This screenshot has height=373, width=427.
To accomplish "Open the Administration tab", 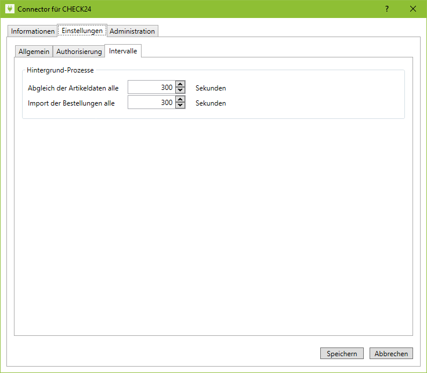I will coord(132,31).
